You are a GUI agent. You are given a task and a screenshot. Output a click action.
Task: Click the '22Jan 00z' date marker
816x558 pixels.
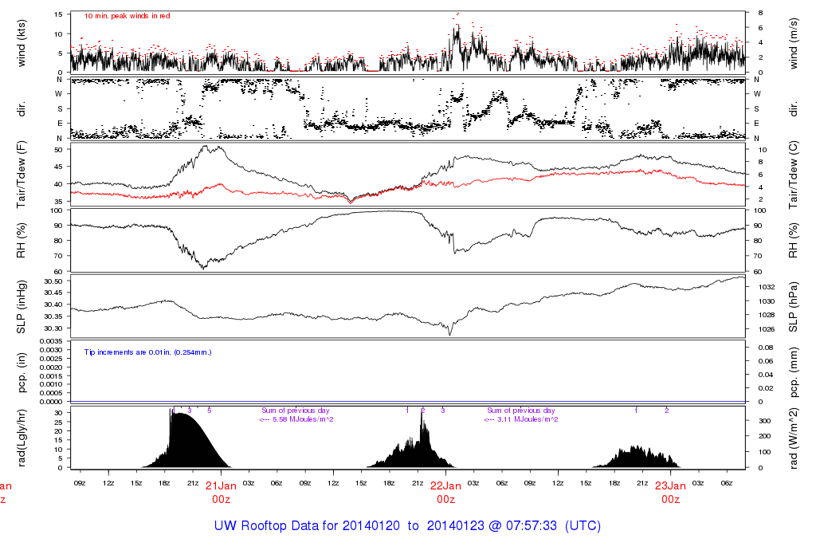pos(445,493)
